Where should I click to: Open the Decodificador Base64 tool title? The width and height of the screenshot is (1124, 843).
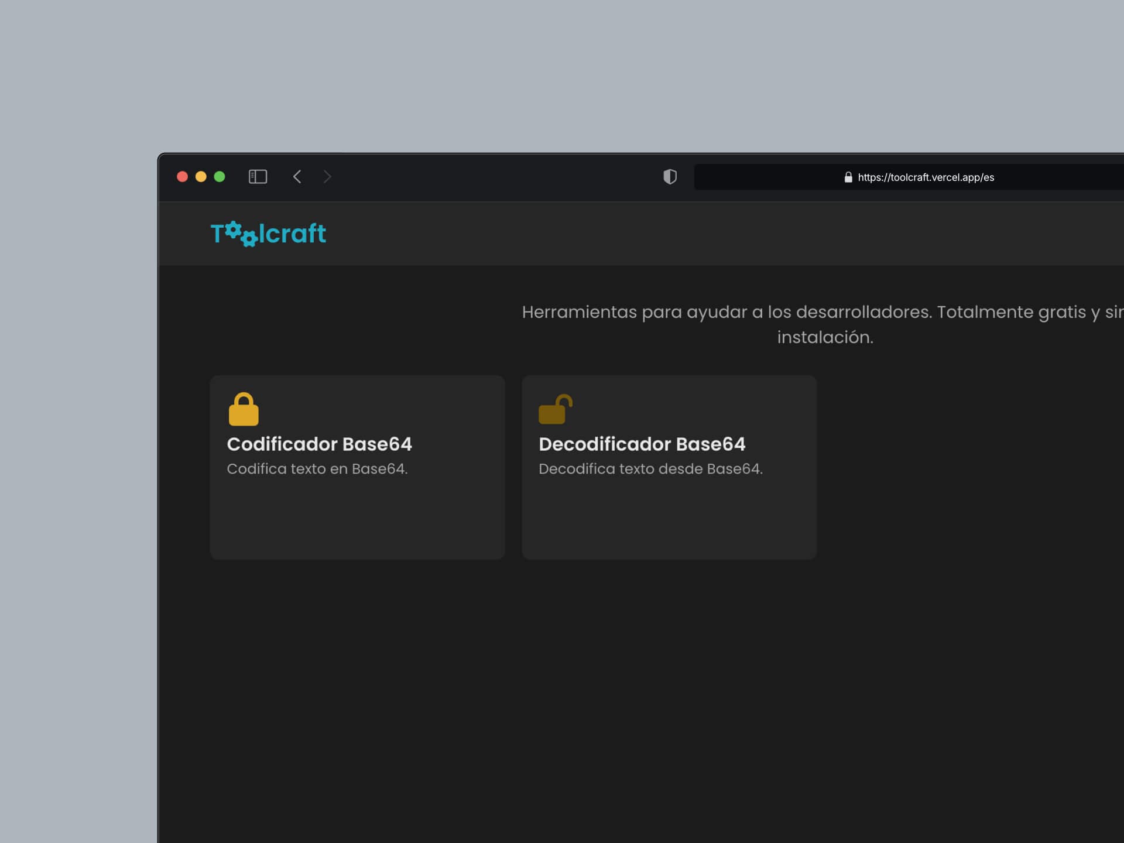click(642, 444)
